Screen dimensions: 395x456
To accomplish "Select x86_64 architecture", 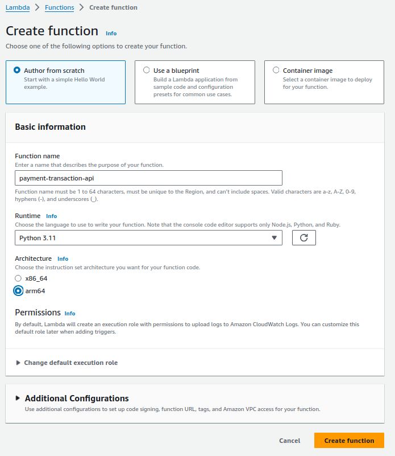I will 18,278.
